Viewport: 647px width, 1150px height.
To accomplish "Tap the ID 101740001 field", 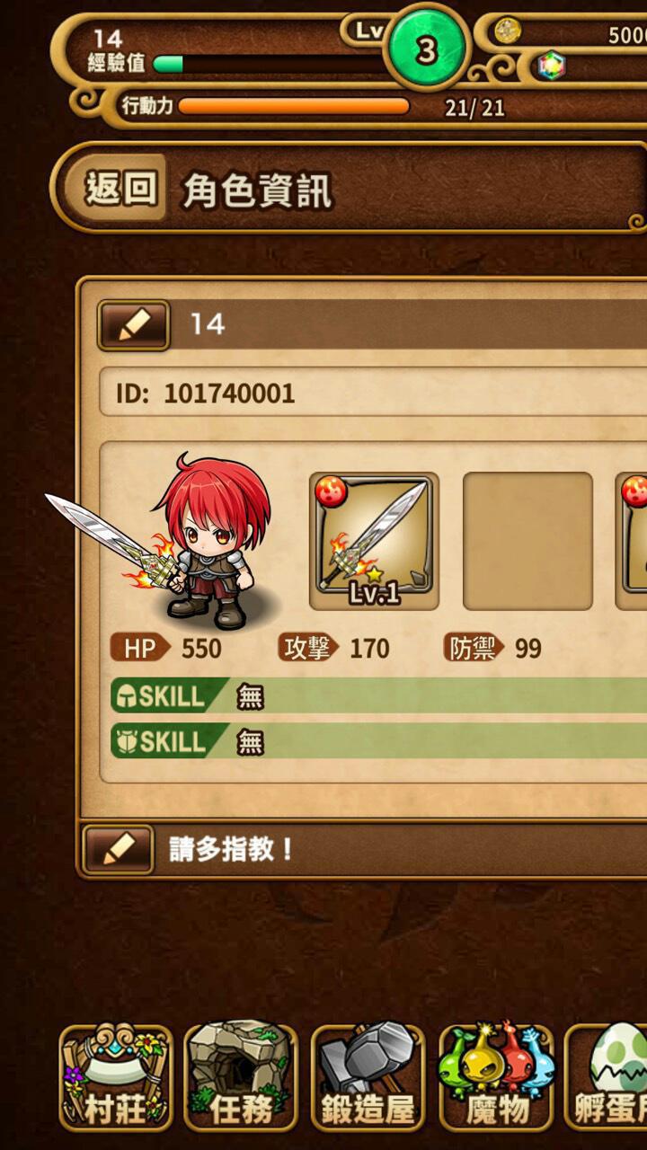I will click(x=373, y=394).
